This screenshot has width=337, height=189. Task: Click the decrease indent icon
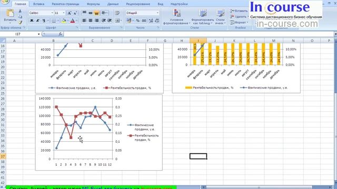click(x=104, y=20)
